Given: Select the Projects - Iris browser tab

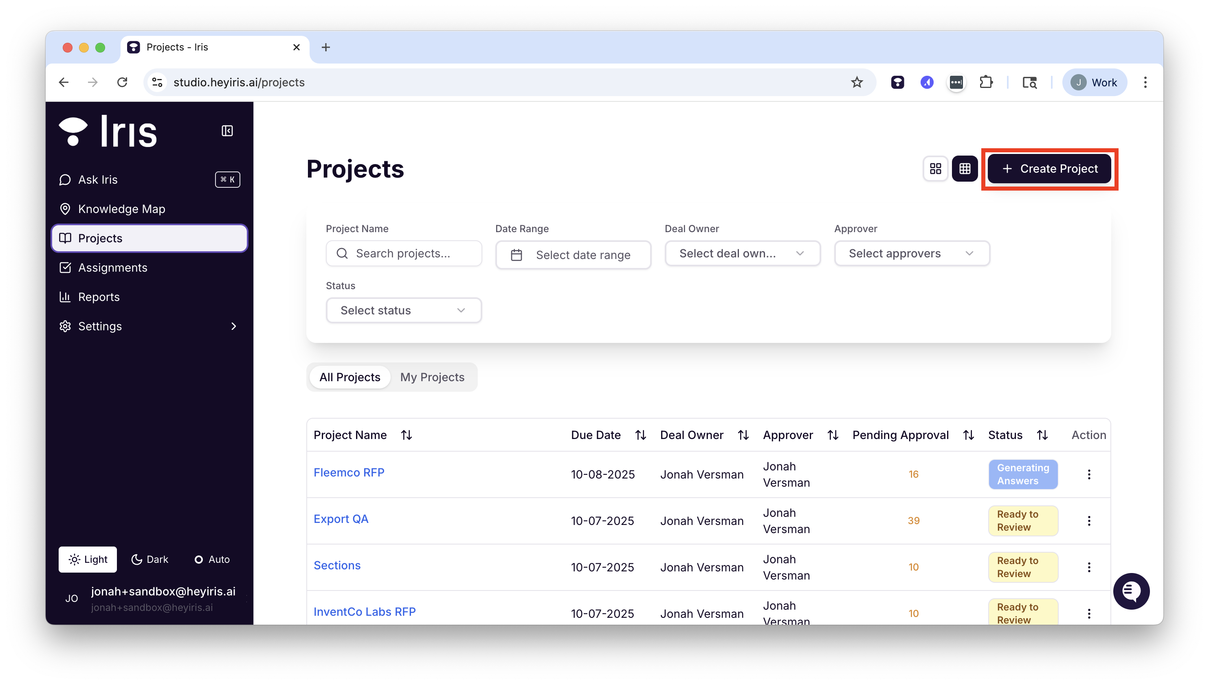Looking at the screenshot, I should (x=215, y=48).
